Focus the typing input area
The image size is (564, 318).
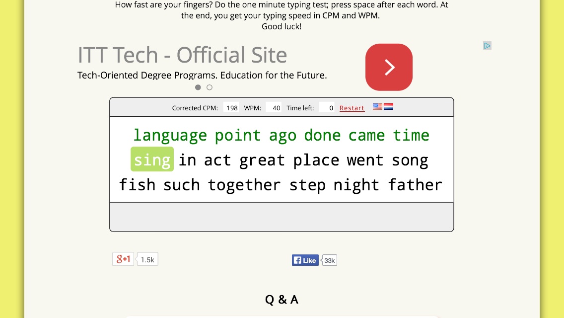[x=282, y=217]
